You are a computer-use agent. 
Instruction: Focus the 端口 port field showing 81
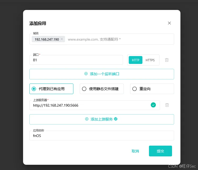[76, 60]
